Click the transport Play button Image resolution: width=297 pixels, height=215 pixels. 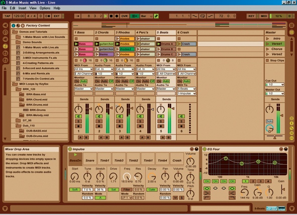(106, 16)
